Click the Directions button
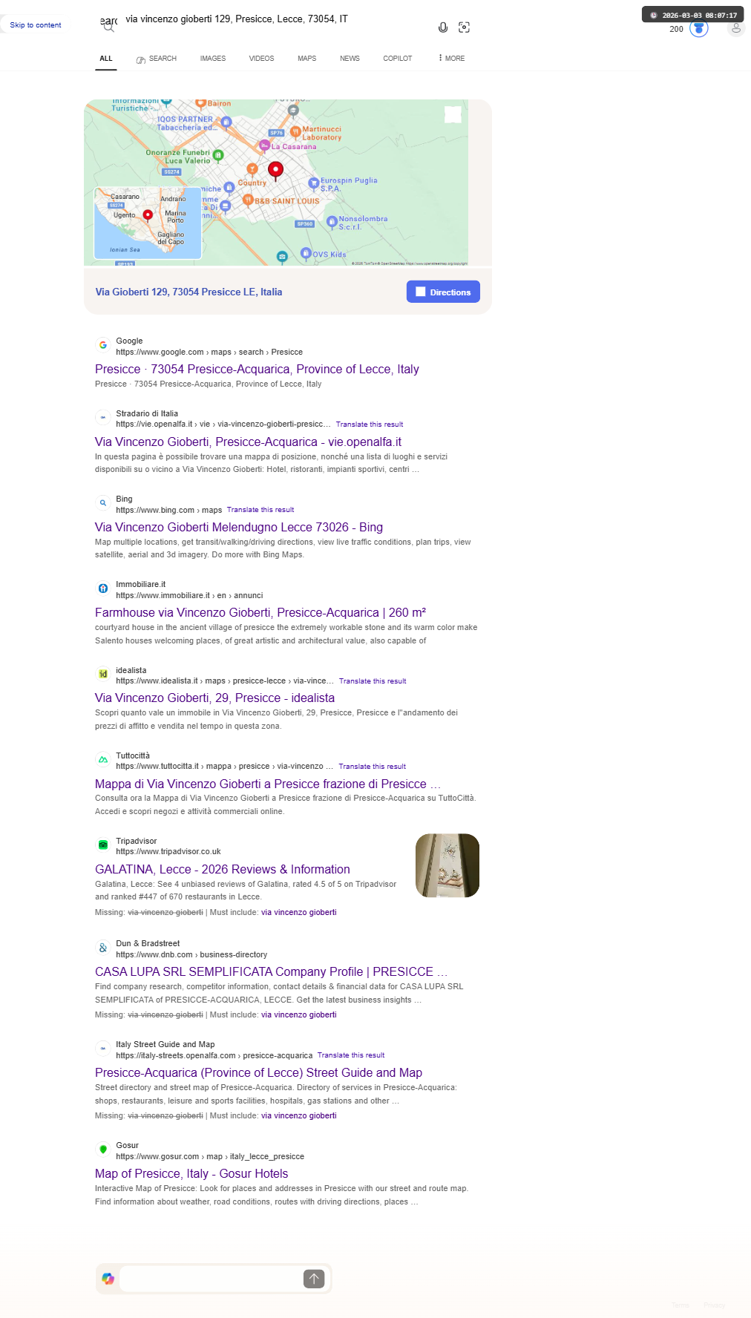 (443, 292)
